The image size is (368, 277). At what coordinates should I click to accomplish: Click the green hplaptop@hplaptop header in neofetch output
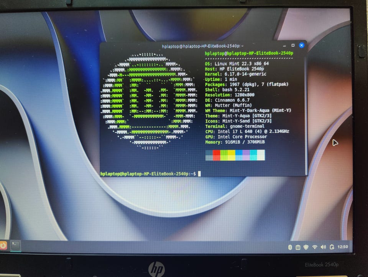(x=249, y=53)
